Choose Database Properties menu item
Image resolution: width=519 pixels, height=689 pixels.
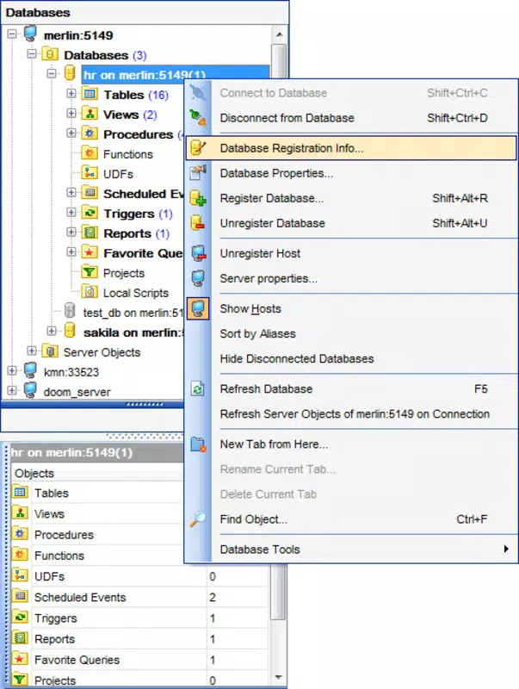click(x=350, y=173)
